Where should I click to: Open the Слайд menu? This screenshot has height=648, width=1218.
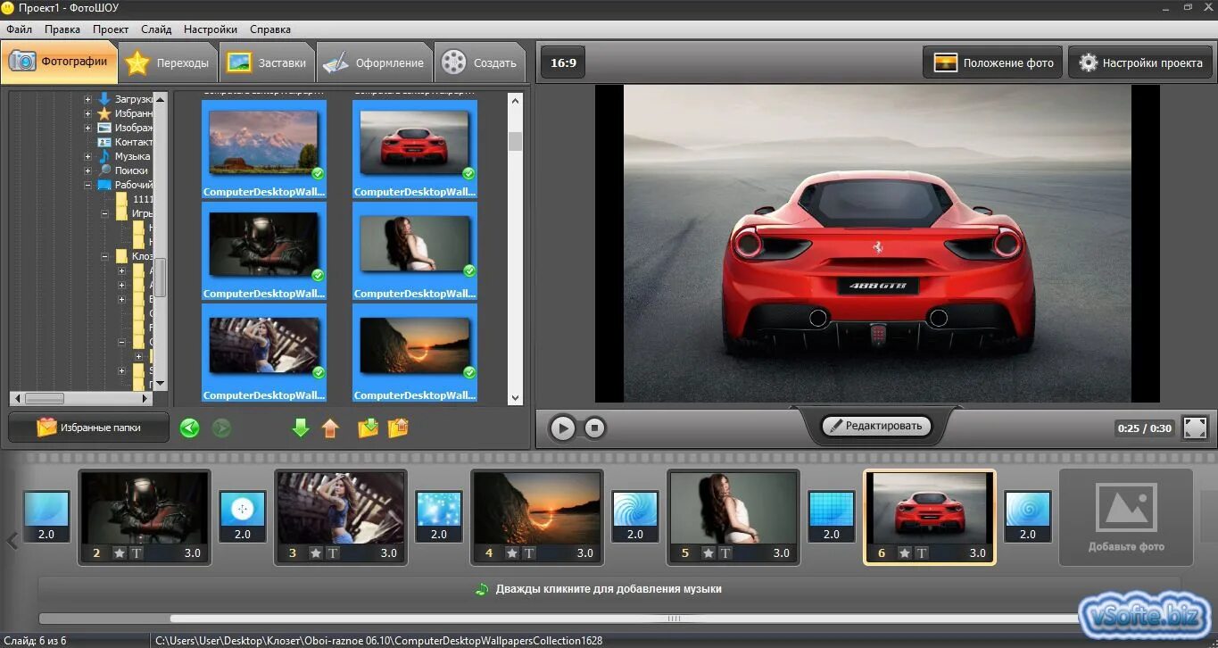pyautogui.click(x=156, y=29)
